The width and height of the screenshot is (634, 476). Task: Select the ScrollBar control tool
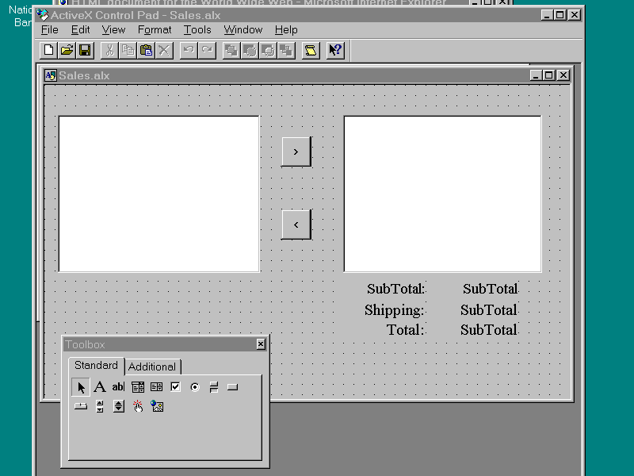click(100, 406)
